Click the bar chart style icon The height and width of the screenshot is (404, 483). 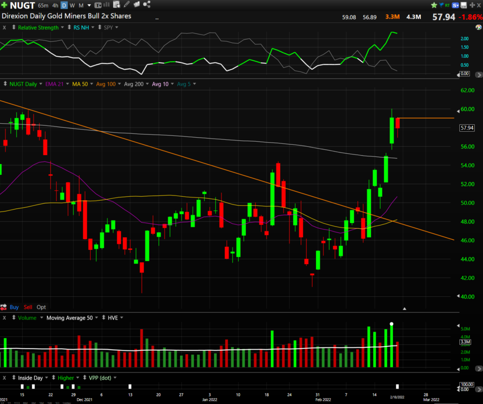click(106, 4)
